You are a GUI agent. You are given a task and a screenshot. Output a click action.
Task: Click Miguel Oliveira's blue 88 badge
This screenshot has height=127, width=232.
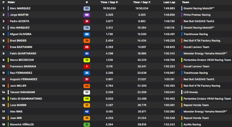(x=87, y=34)
